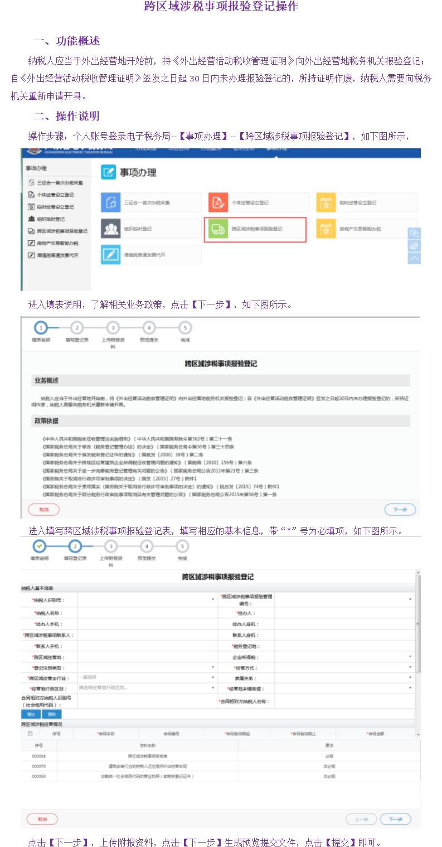442x847 pixels.
Task: Click the 事项办理 header edit icon
Action: click(109, 172)
